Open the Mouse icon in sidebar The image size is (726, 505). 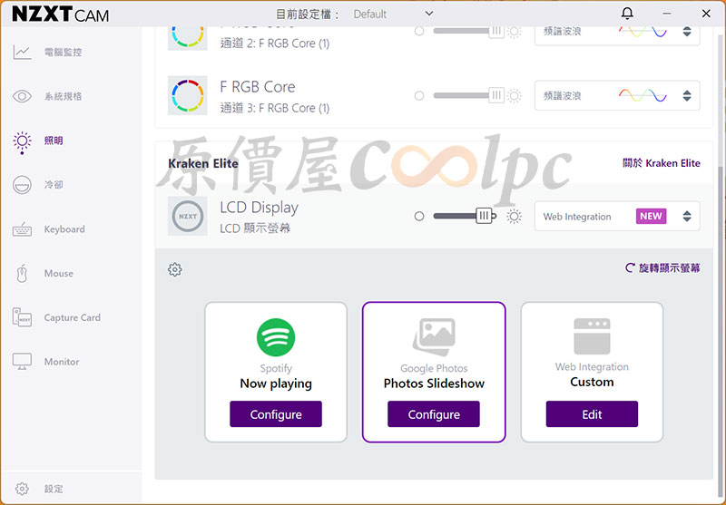click(x=22, y=273)
